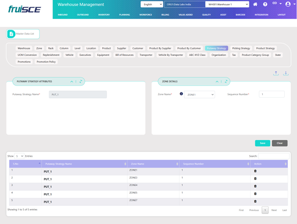
Task: Collapse the Putaway Strategy Attributes panel
Action: [x=72, y=81]
